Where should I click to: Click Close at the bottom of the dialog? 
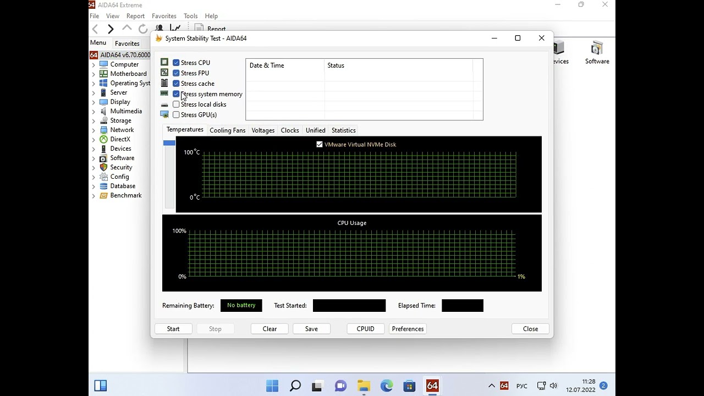(531, 329)
